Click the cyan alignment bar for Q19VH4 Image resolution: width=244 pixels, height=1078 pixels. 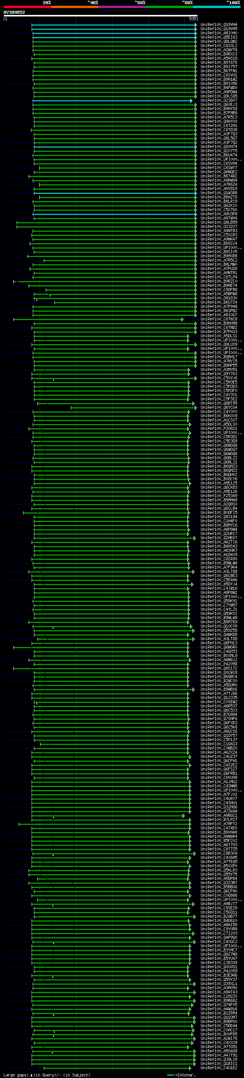(114, 25)
